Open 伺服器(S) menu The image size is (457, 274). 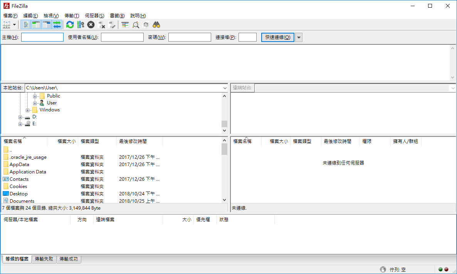coord(94,16)
